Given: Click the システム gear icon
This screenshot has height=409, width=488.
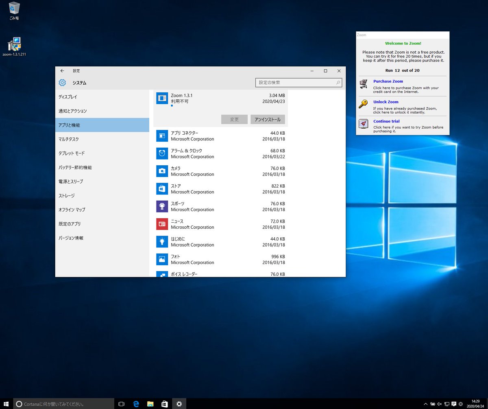Looking at the screenshot, I should click(62, 83).
